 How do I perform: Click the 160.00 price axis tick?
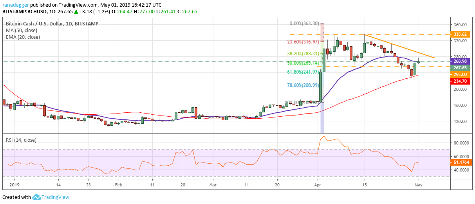coord(461,105)
